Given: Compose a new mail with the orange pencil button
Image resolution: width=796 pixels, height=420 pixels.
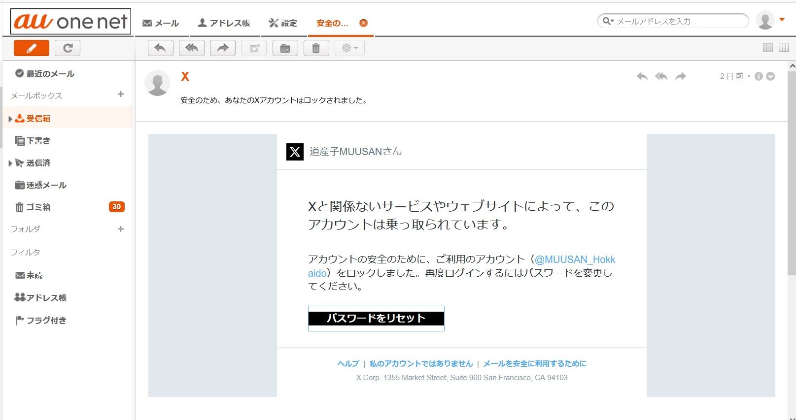Looking at the screenshot, I should (x=32, y=48).
